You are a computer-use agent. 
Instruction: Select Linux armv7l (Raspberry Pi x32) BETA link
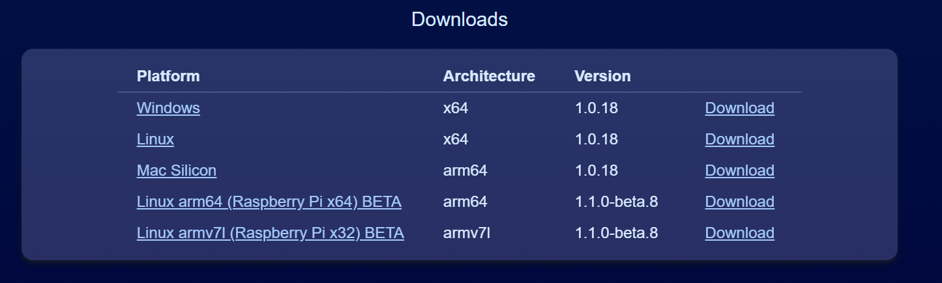click(270, 233)
